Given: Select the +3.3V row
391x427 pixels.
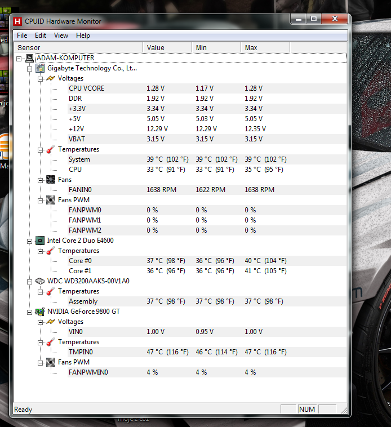Looking at the screenshot, I should tap(207, 109).
